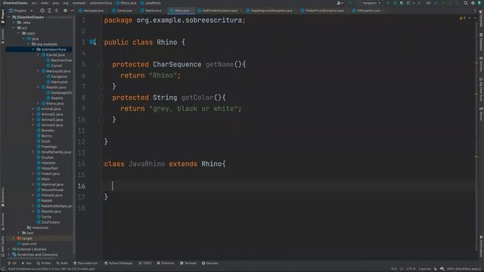The width and height of the screenshot is (484, 272).
Task: Click the Debug bug icon in top toolbar
Action: 395,3
